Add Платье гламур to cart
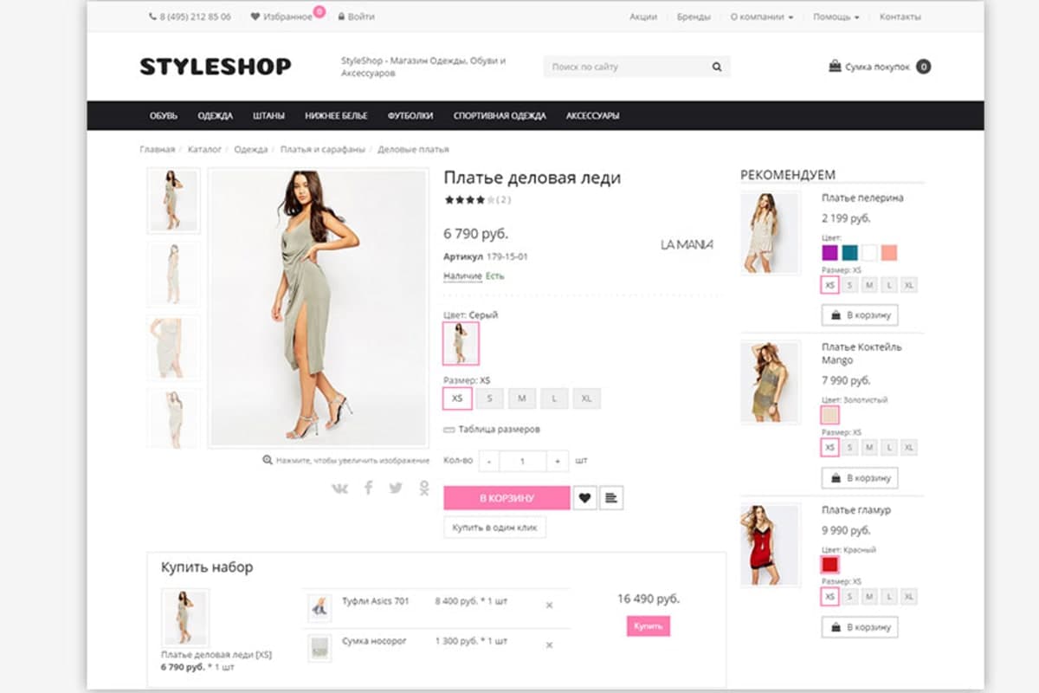This screenshot has width=1039, height=693. 860,626
